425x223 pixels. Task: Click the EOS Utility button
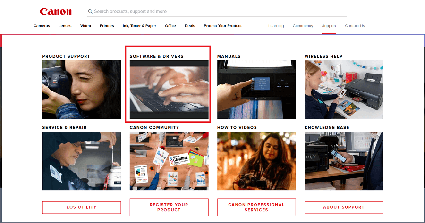[82, 207]
